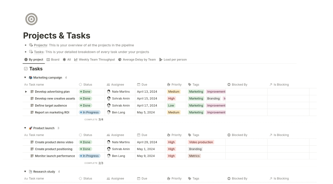The image size is (333, 184).
Task: Click page icon of Develop advertising plan
Action: point(32,91)
